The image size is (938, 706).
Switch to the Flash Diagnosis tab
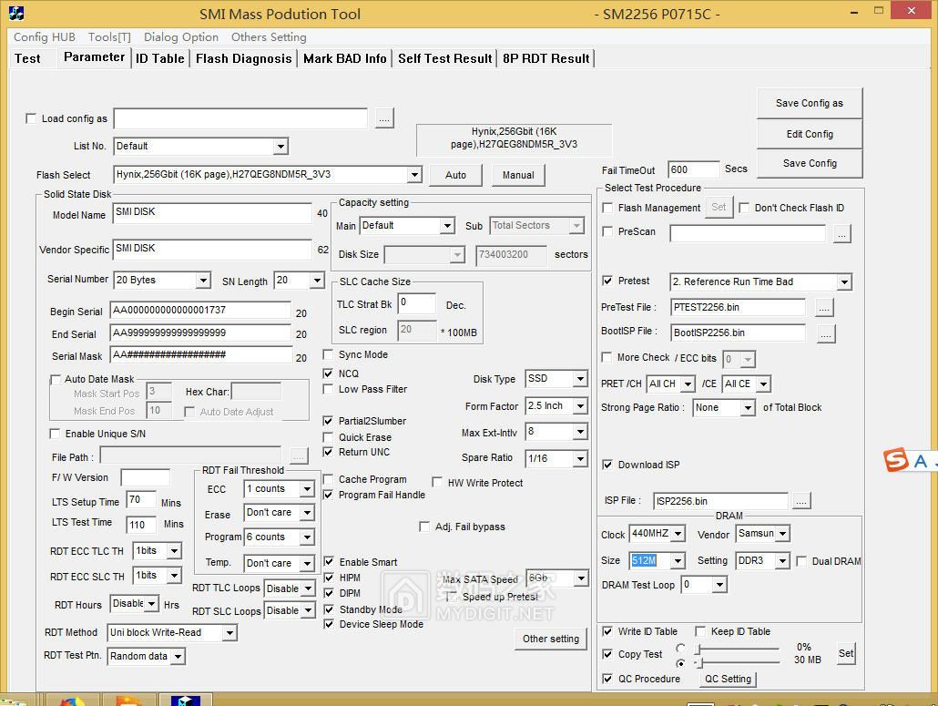(243, 58)
